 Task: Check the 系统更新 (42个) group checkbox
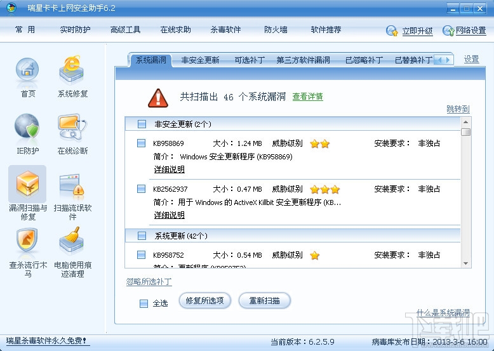142,235
